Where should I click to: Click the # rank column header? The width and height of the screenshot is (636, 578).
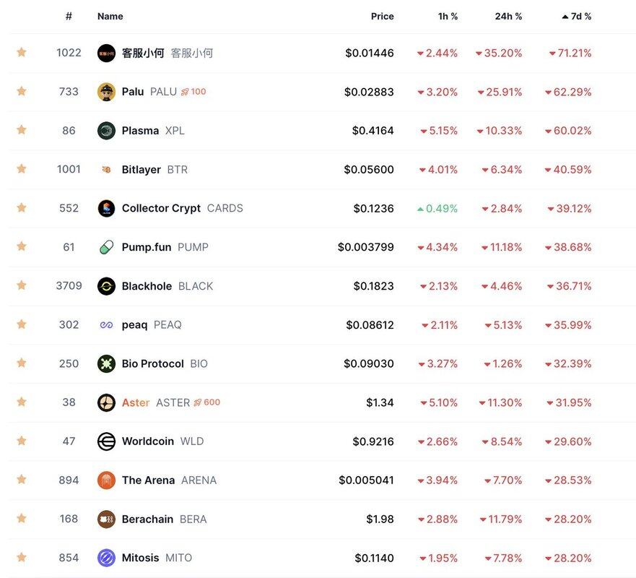(x=69, y=16)
